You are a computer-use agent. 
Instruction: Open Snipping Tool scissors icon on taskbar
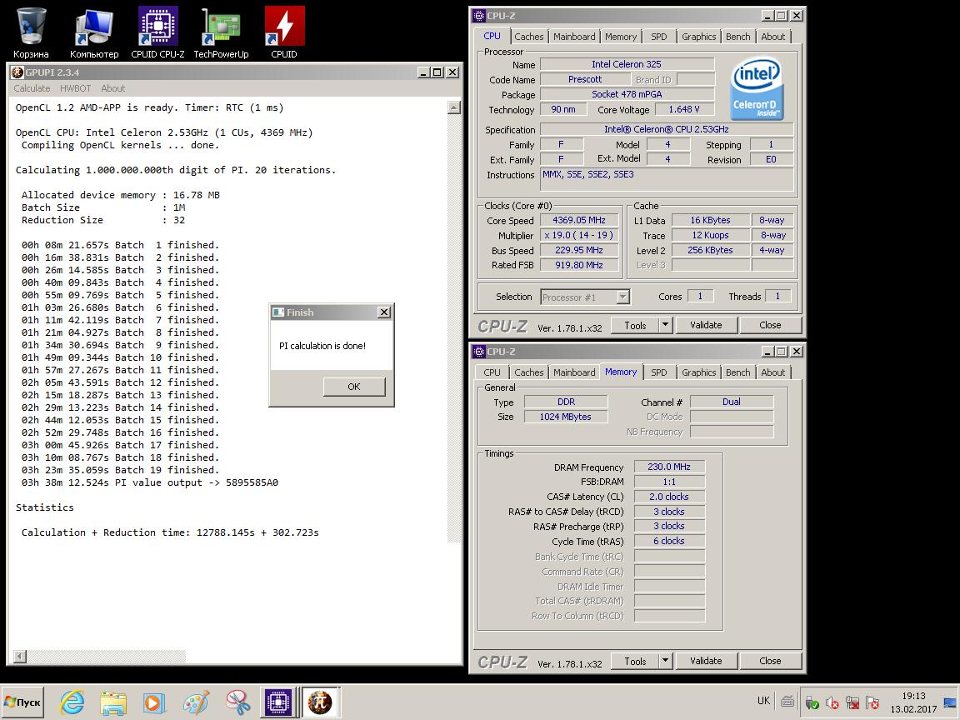coord(237,702)
